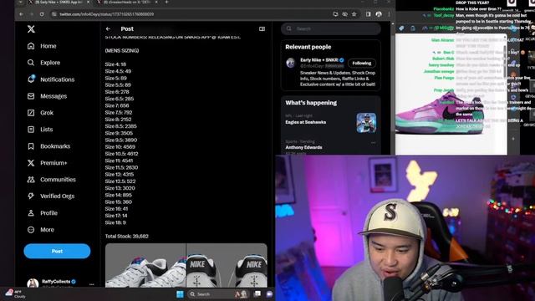
Task: Click the Explore magnifier icon
Action: point(31,63)
